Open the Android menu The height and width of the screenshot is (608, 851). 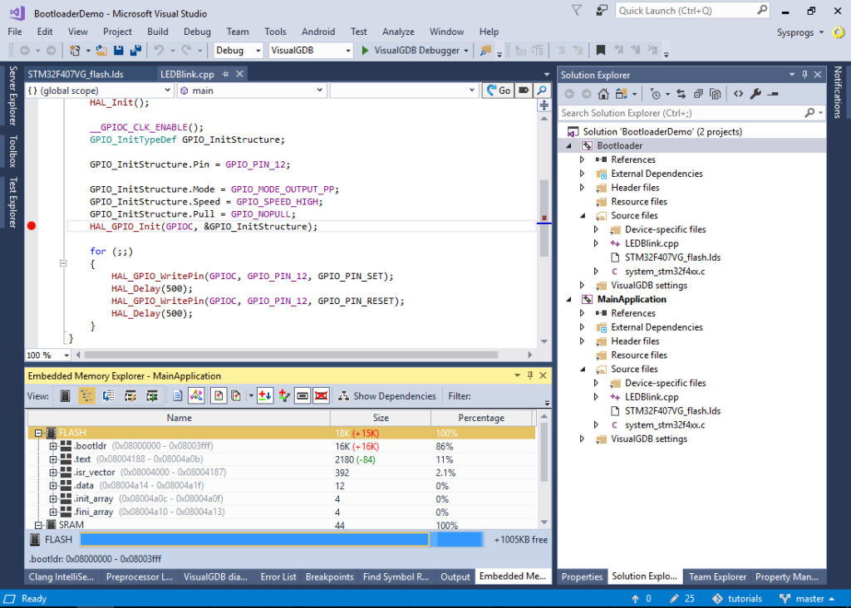[318, 31]
